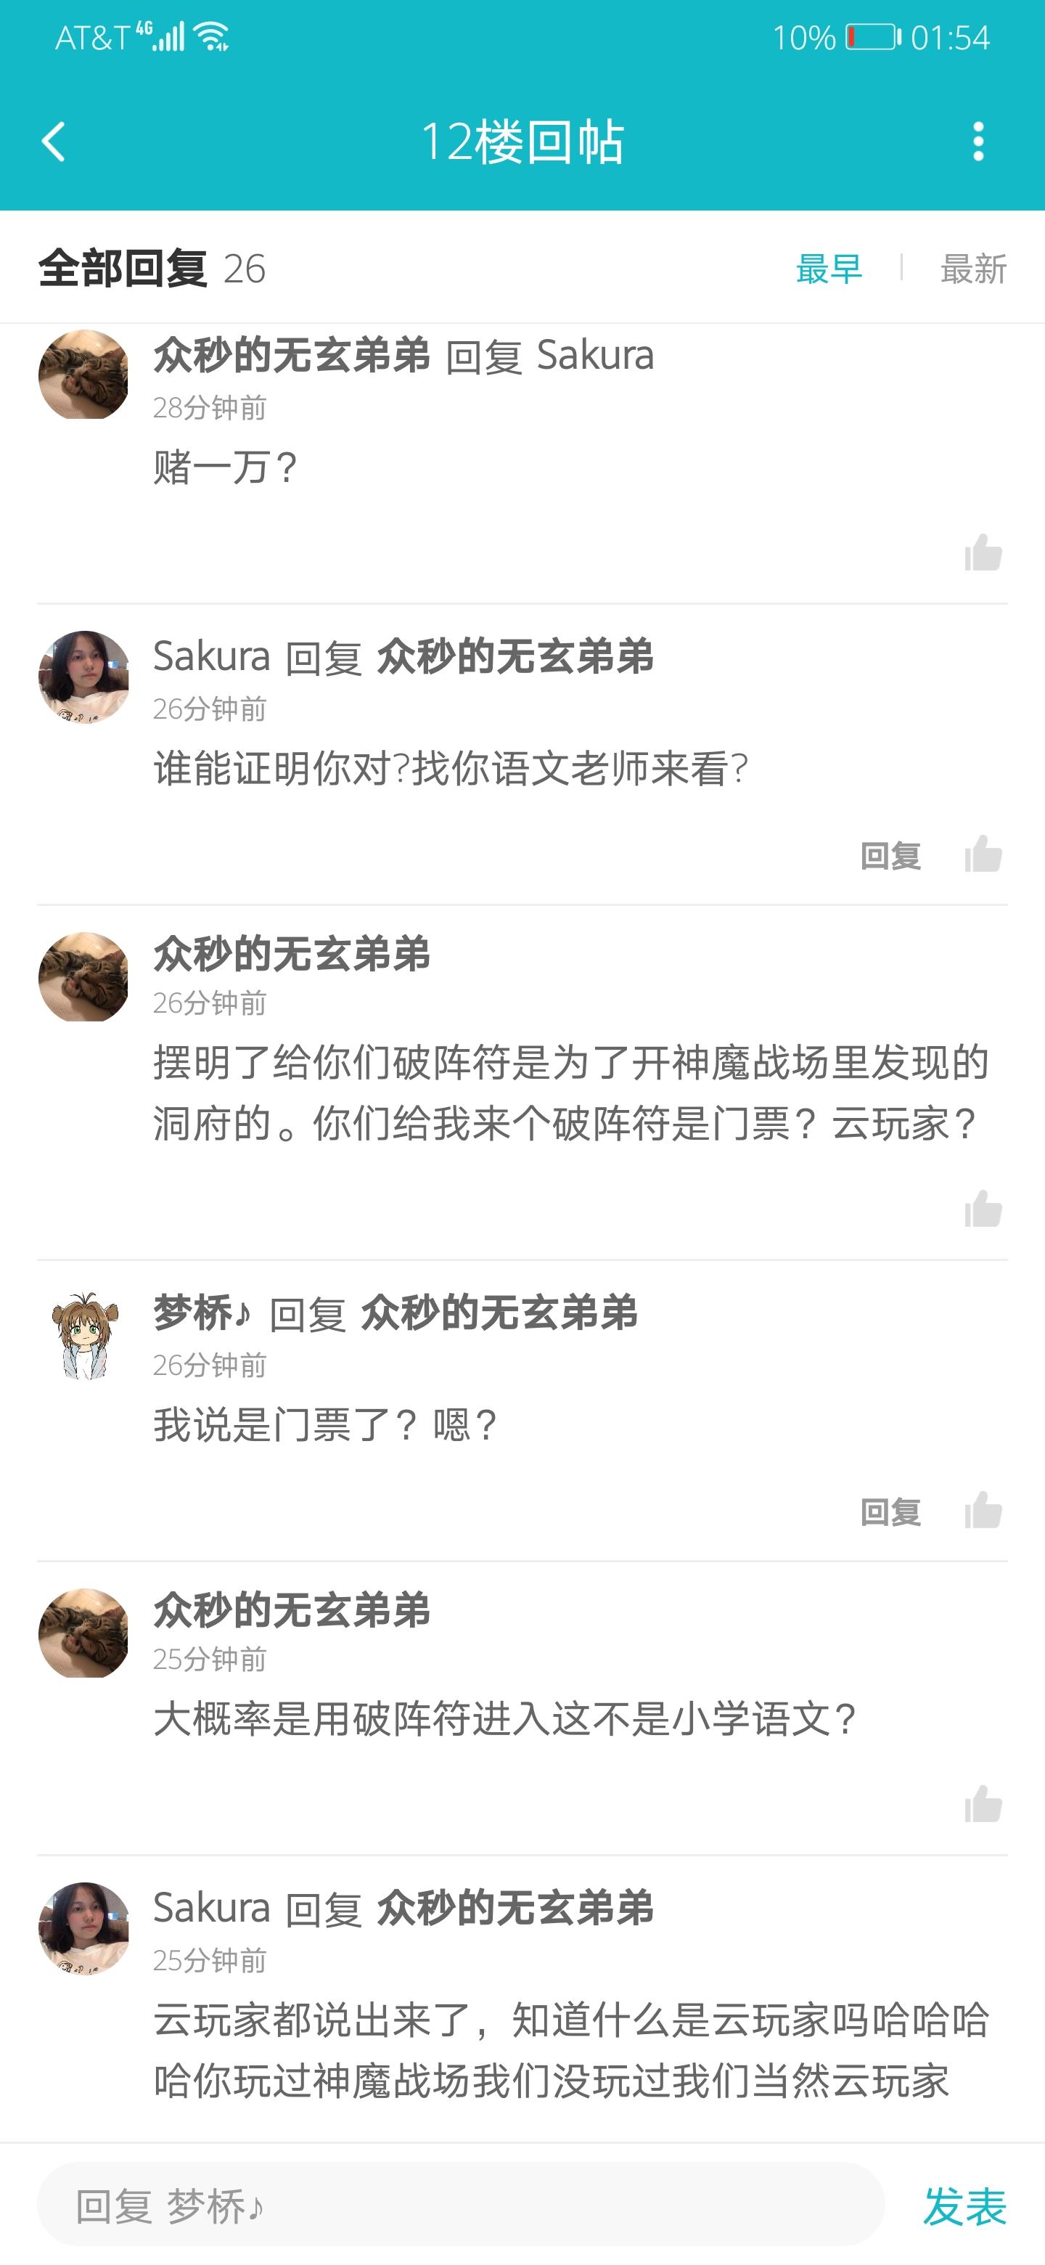Tap the battery indicator in status bar
1045x2265 pixels.
click(x=874, y=37)
